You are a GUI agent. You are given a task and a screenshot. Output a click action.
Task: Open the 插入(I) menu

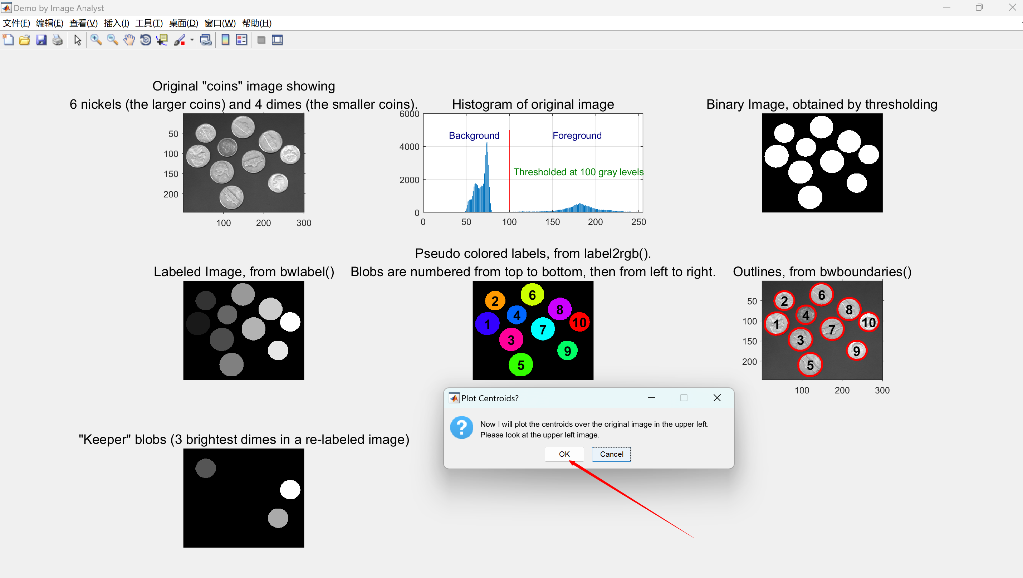click(x=116, y=23)
